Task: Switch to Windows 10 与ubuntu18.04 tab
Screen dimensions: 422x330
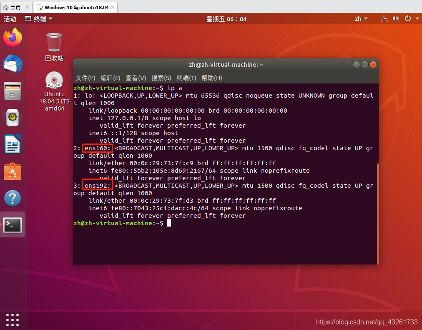Action: click(x=76, y=8)
